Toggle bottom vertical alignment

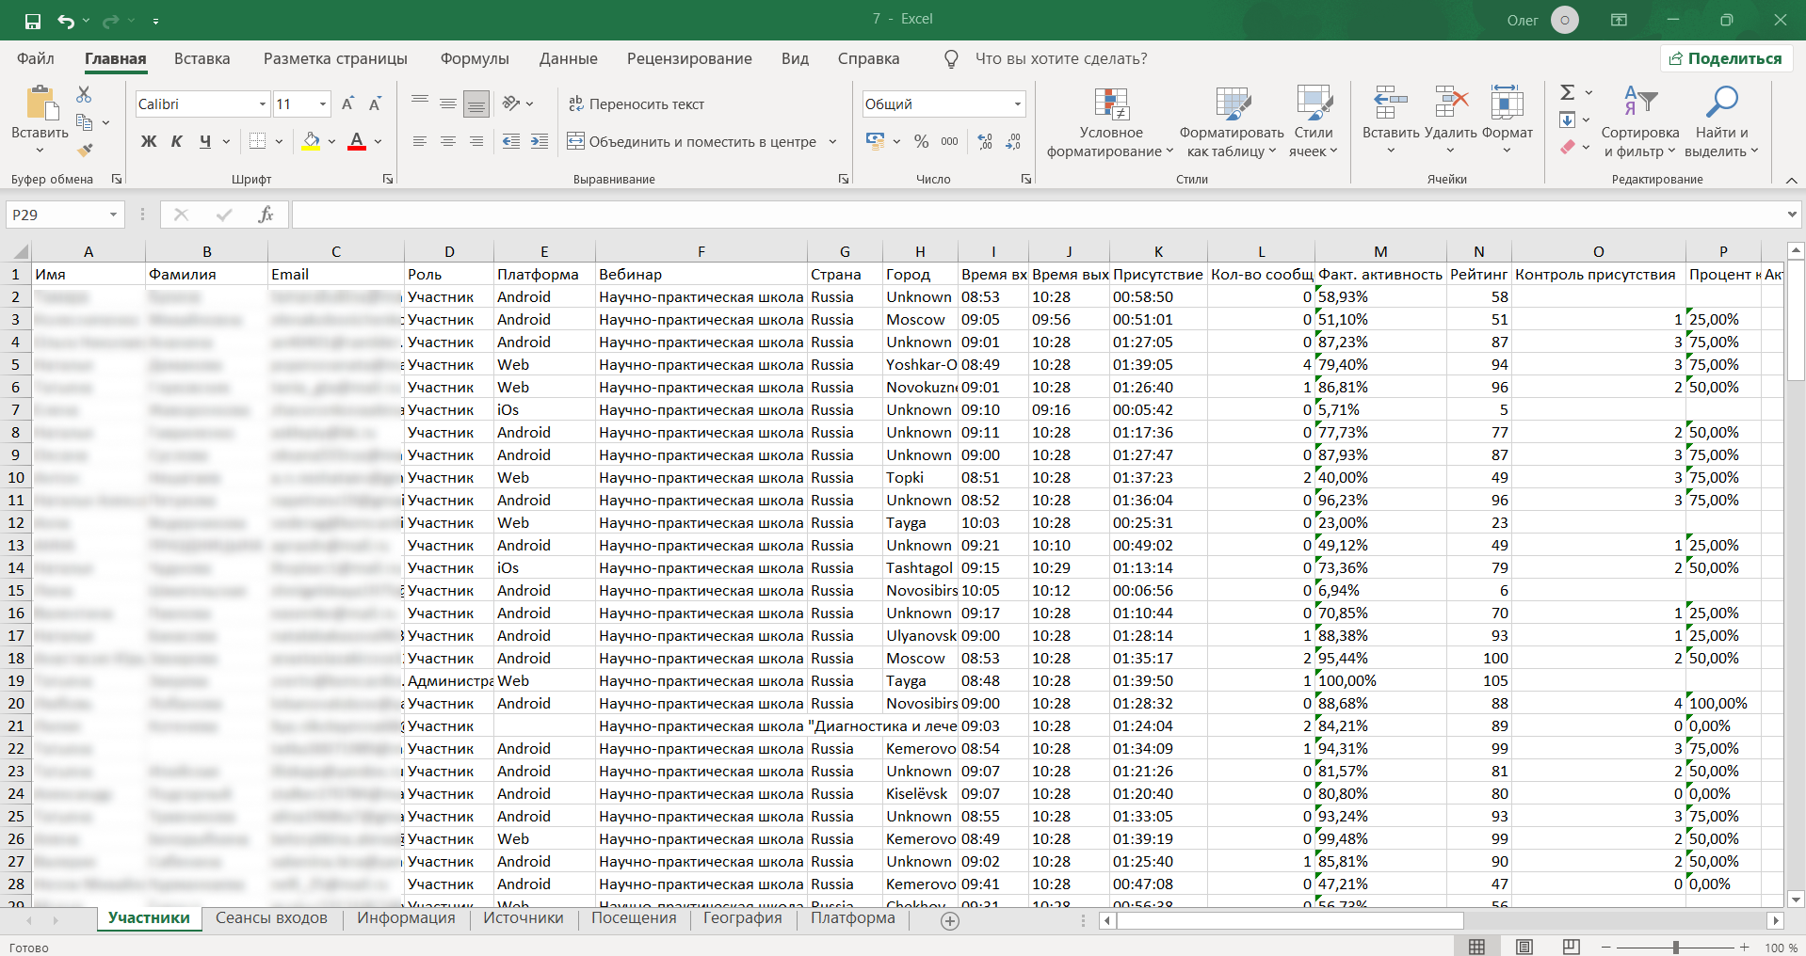pos(476,104)
